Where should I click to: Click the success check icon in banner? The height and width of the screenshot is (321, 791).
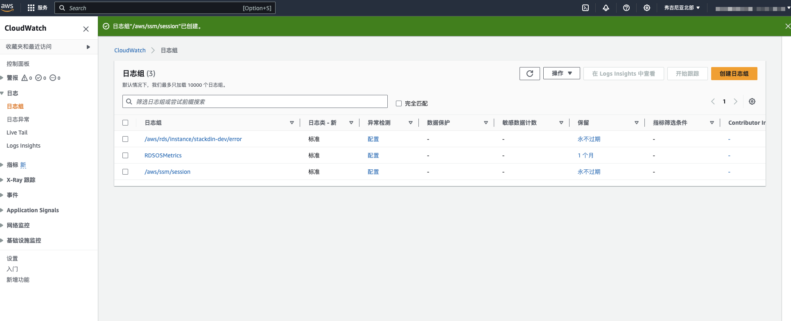click(106, 26)
